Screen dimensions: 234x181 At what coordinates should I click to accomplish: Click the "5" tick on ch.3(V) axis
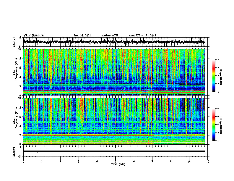[x=20, y=148]
